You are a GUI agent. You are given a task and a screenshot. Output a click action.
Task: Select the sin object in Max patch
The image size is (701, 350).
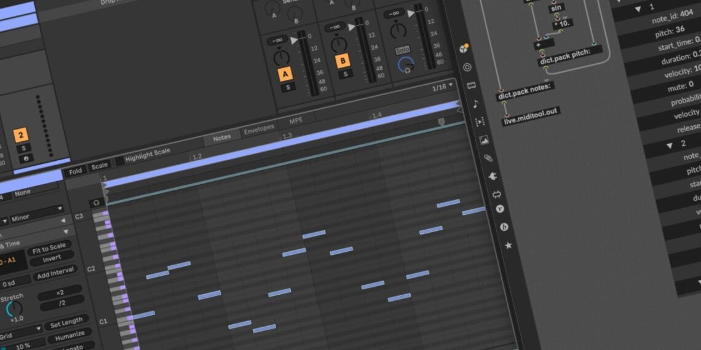(x=556, y=7)
